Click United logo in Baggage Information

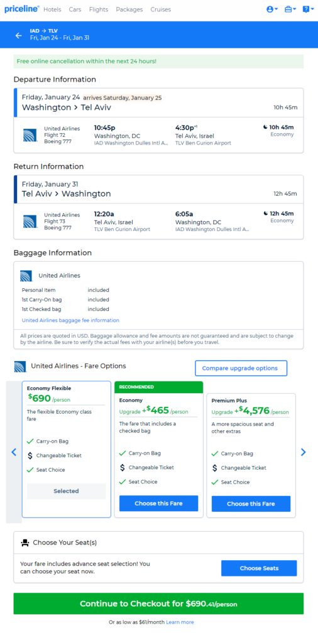point(26,276)
